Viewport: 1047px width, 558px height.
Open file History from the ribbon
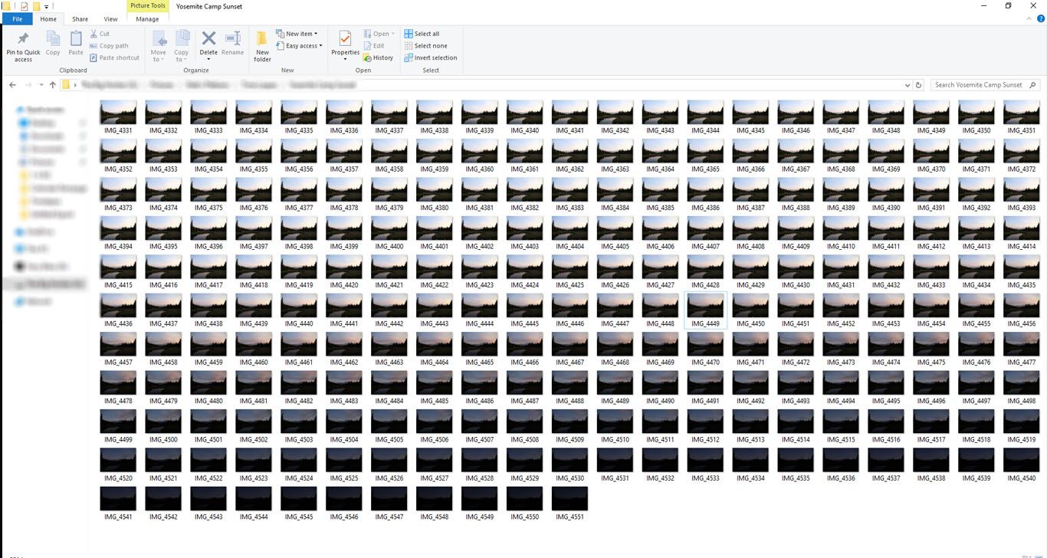[x=379, y=57]
